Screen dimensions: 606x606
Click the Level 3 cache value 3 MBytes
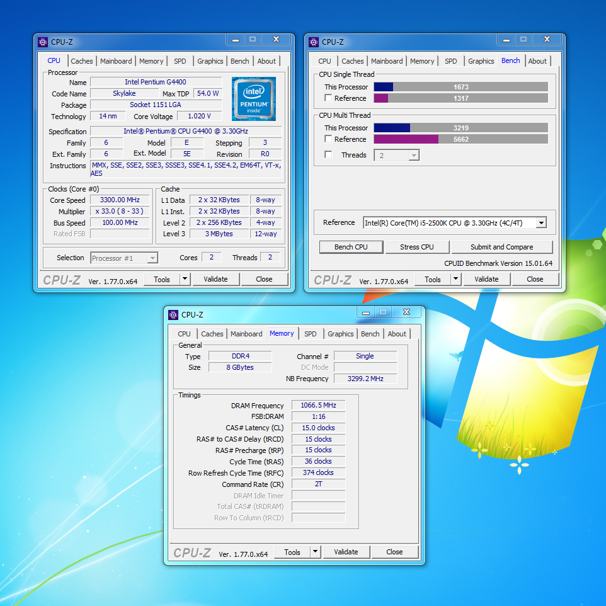(x=219, y=234)
